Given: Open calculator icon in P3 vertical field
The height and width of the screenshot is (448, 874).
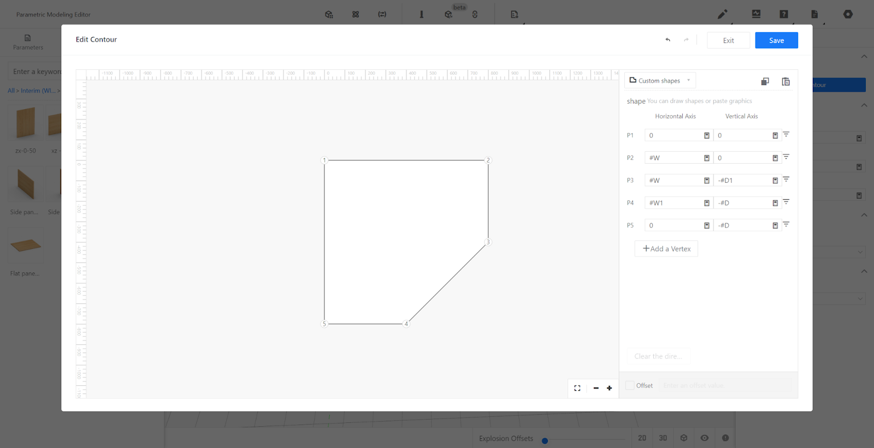Looking at the screenshot, I should click(775, 181).
